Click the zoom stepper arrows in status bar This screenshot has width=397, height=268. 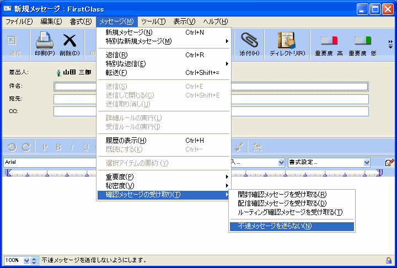34,260
